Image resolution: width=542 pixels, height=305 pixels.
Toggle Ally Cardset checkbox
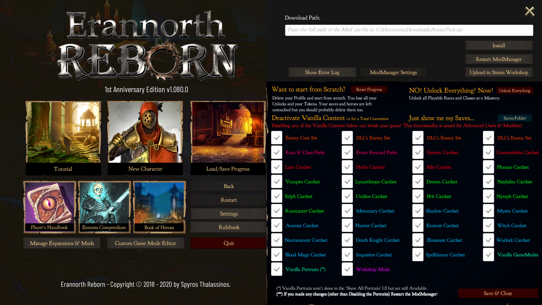coord(418,167)
